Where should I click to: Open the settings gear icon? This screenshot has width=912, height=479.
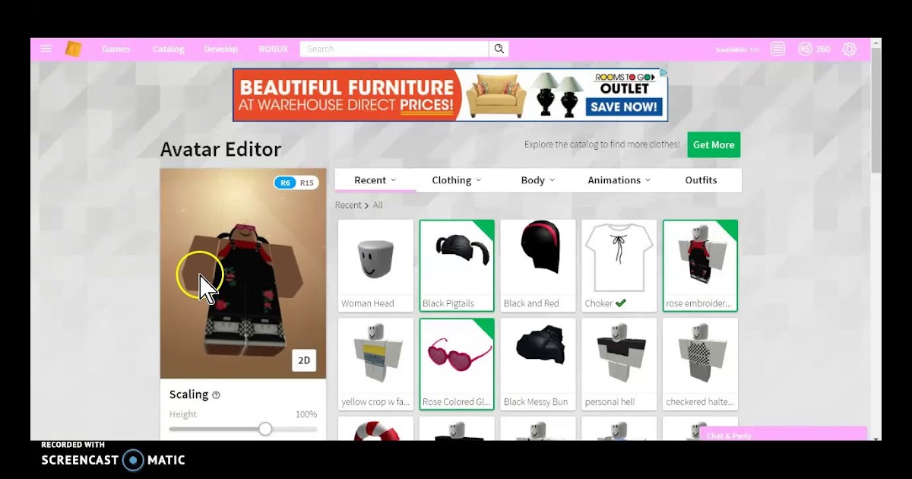click(849, 49)
